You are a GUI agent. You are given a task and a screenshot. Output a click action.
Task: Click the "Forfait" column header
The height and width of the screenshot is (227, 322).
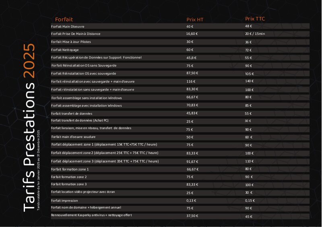pos(64,19)
